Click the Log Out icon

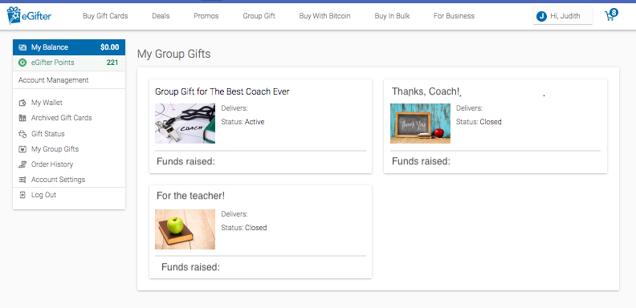[22, 195]
